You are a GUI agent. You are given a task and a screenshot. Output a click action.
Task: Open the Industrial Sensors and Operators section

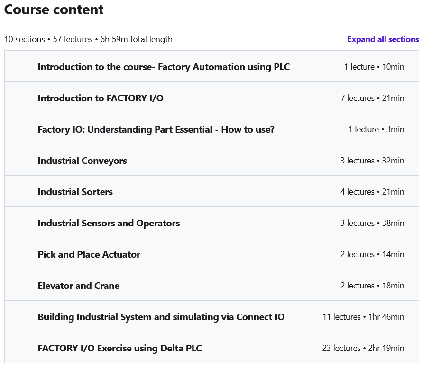(109, 223)
